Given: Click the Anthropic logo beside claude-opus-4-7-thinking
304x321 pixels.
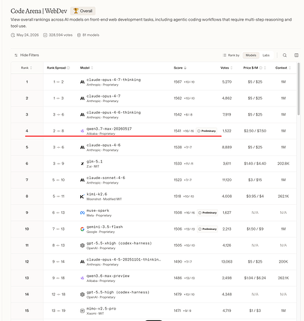Looking at the screenshot, I should [82, 82].
